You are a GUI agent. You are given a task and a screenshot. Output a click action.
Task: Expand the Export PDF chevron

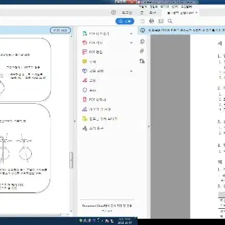(131, 34)
